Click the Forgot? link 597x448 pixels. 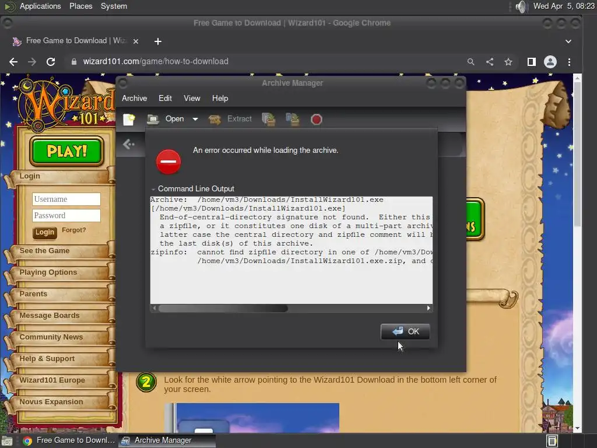[74, 230]
